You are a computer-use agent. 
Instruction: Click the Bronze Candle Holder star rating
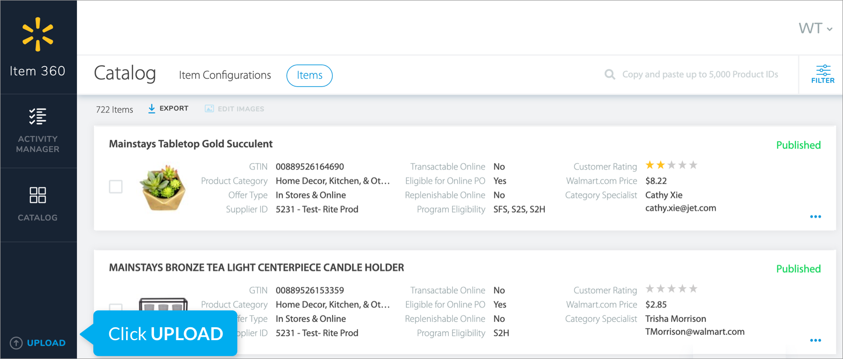click(x=671, y=289)
